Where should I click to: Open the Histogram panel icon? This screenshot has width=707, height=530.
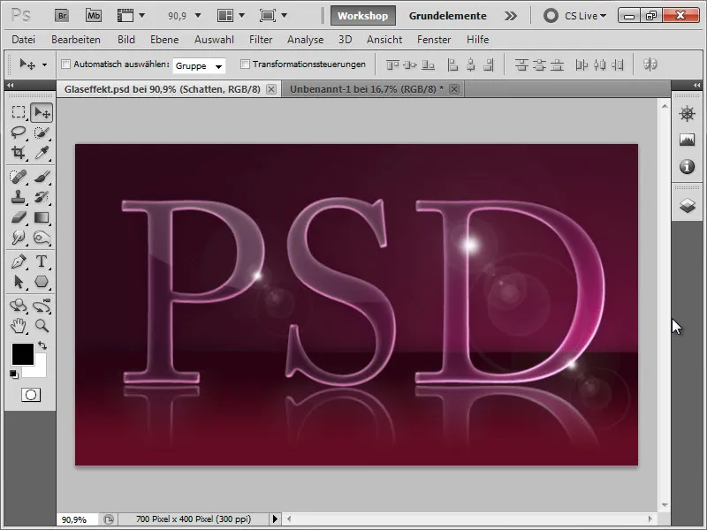click(687, 140)
